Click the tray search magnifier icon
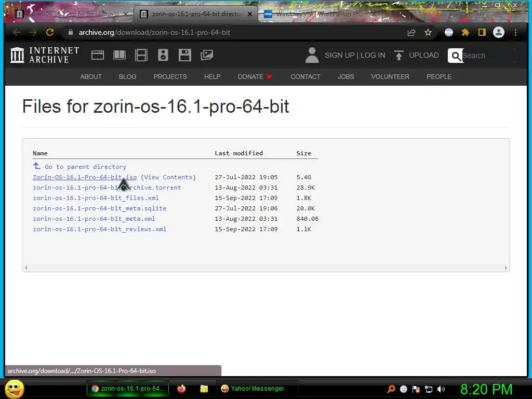 click(x=391, y=389)
